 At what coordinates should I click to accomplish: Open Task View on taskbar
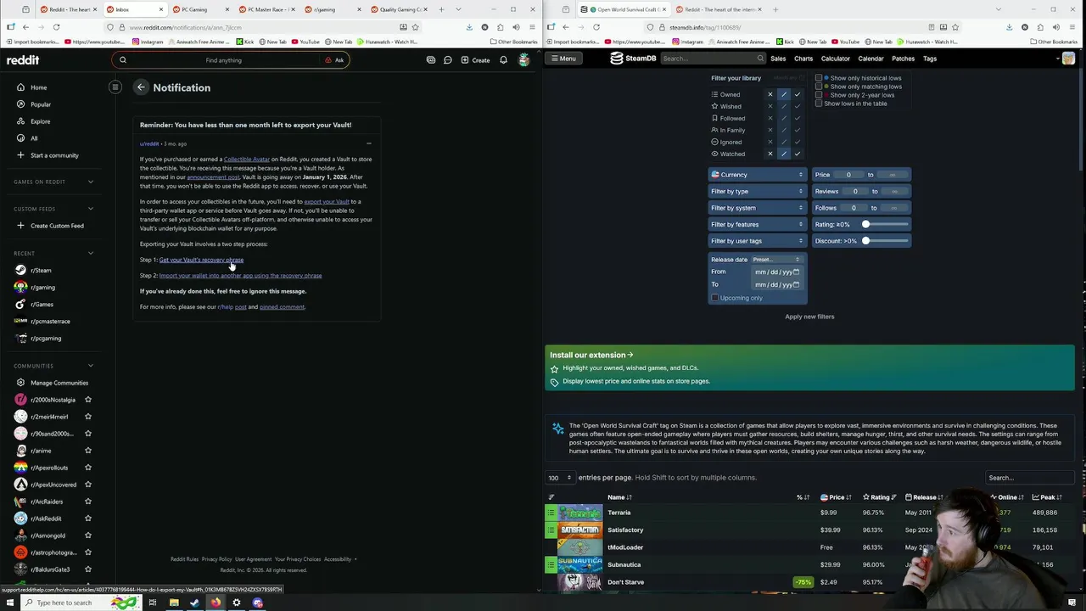click(x=153, y=603)
